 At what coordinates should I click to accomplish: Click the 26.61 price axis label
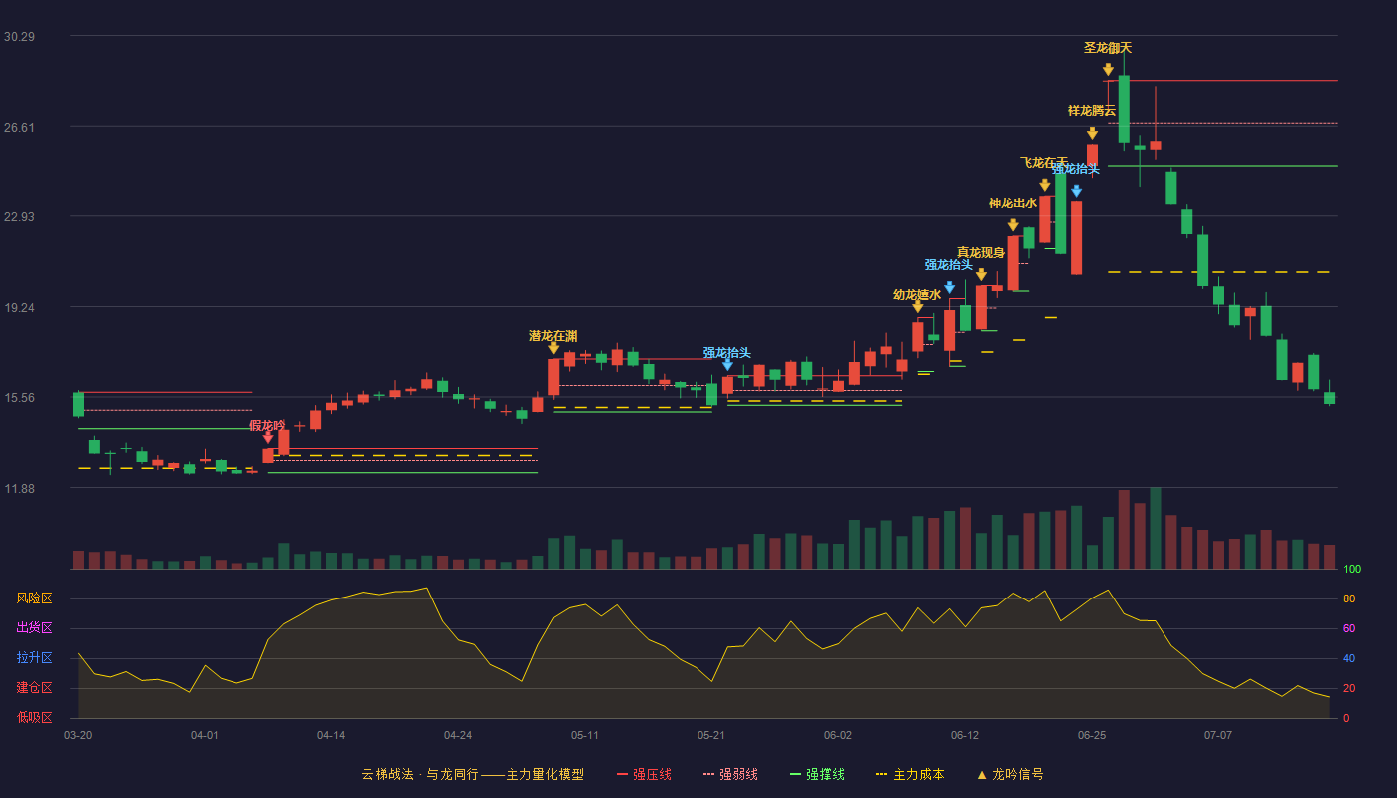click(x=19, y=127)
